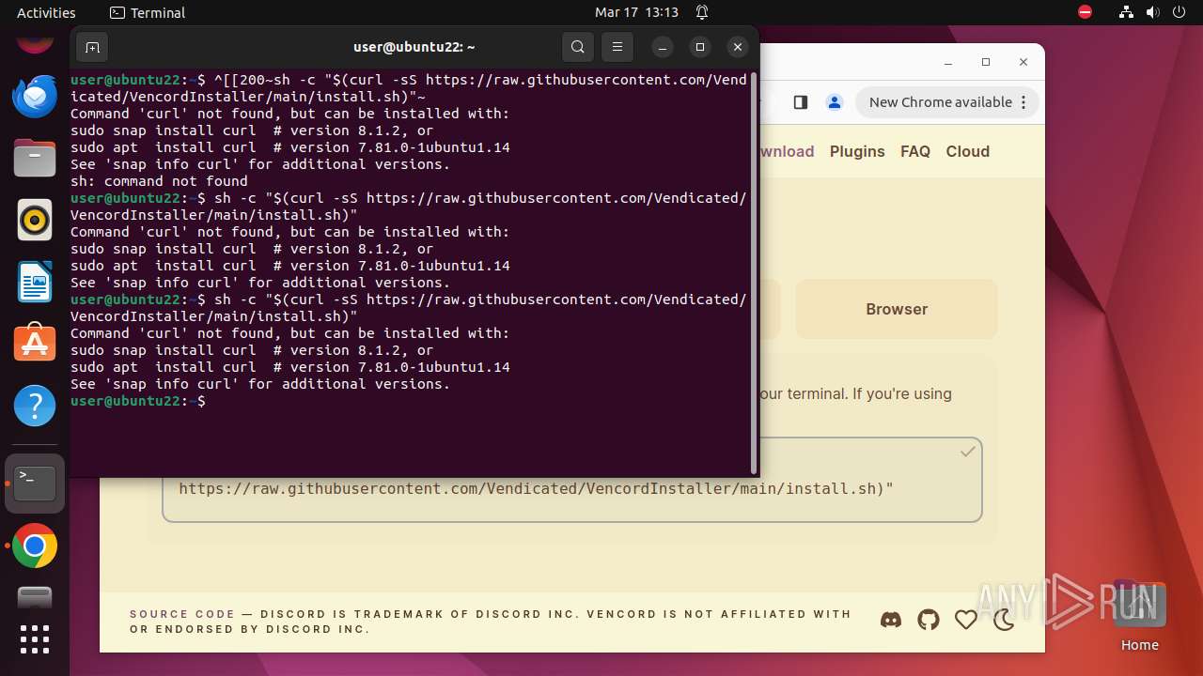Open network status in system tray
The height and width of the screenshot is (676, 1203).
click(x=1127, y=12)
